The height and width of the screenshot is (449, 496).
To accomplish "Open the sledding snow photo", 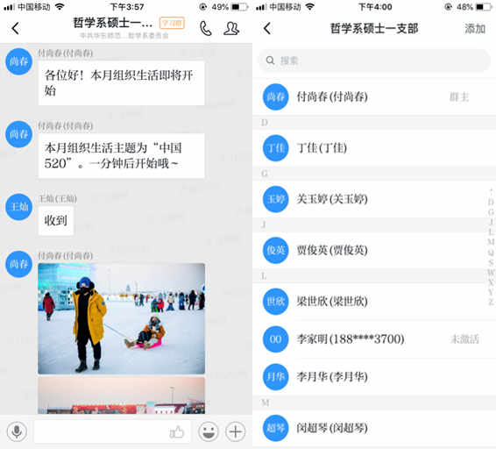I will [x=122, y=318].
